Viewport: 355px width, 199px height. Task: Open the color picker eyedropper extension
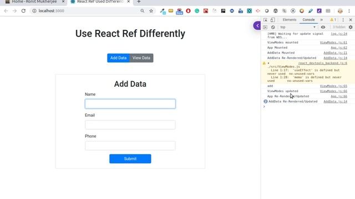[163, 11]
